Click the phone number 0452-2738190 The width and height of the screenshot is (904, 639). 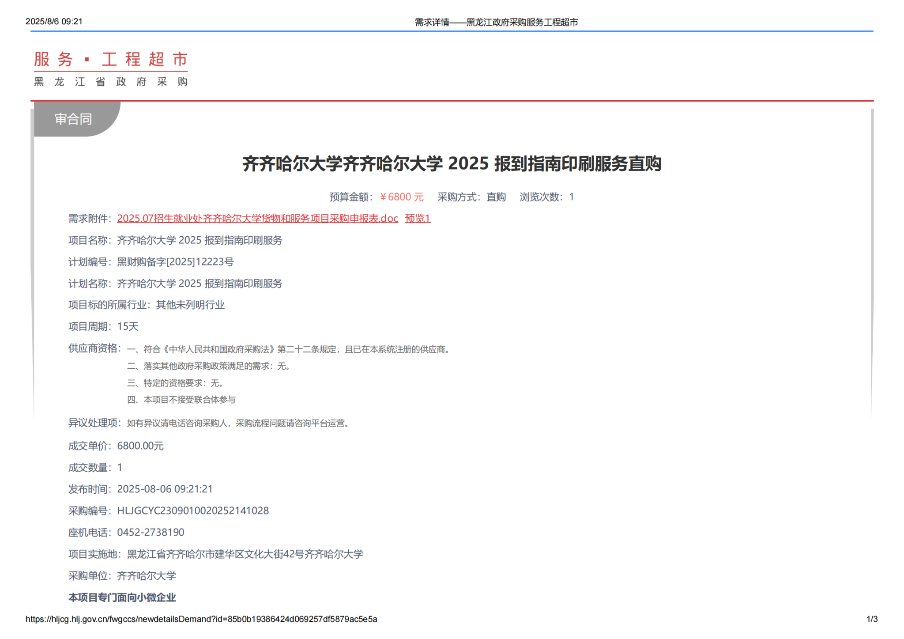pyautogui.click(x=151, y=533)
